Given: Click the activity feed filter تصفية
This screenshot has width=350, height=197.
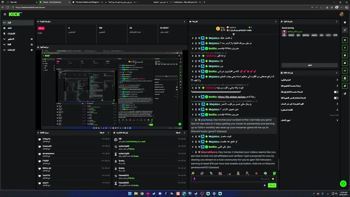Looking at the screenshot, I should tap(102, 133).
